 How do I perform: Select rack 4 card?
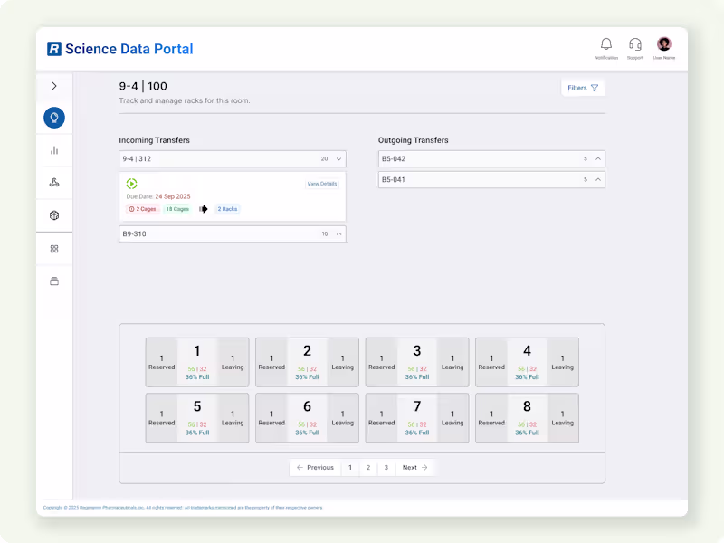(527, 362)
